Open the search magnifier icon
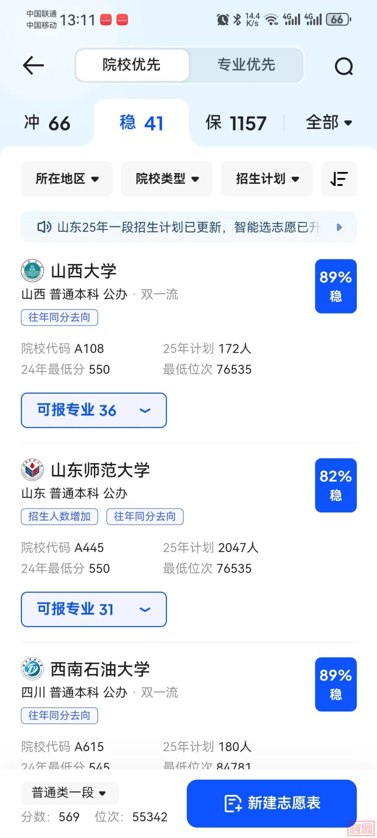377x838 pixels. 344,66
